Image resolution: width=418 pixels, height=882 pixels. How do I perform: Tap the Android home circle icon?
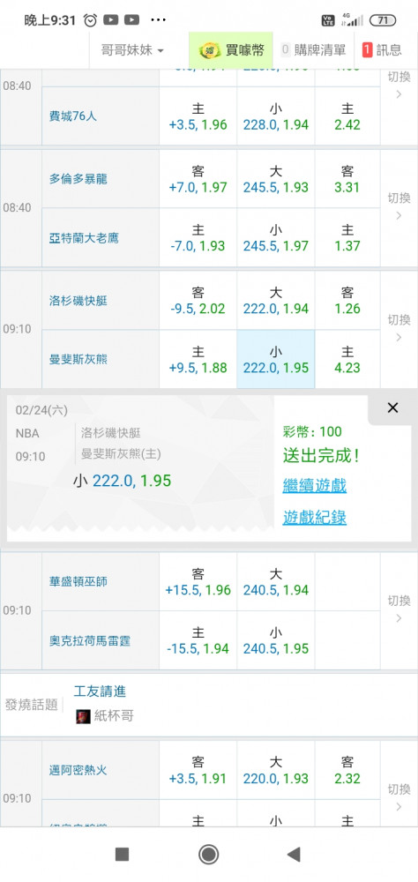(209, 855)
